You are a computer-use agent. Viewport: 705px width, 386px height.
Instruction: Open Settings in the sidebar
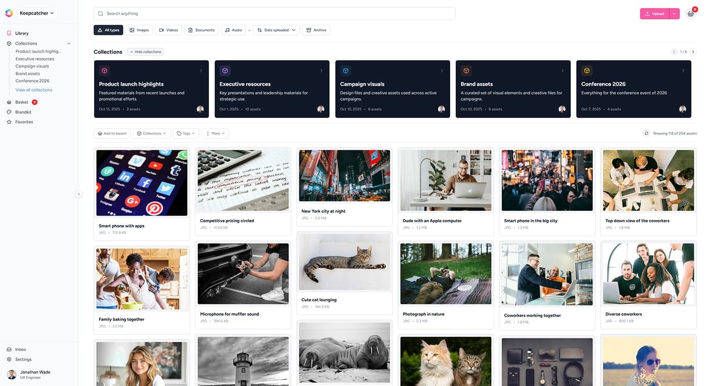point(23,359)
